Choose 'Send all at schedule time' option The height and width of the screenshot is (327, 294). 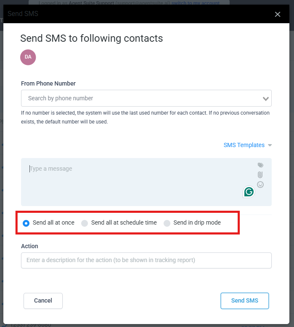click(x=85, y=223)
